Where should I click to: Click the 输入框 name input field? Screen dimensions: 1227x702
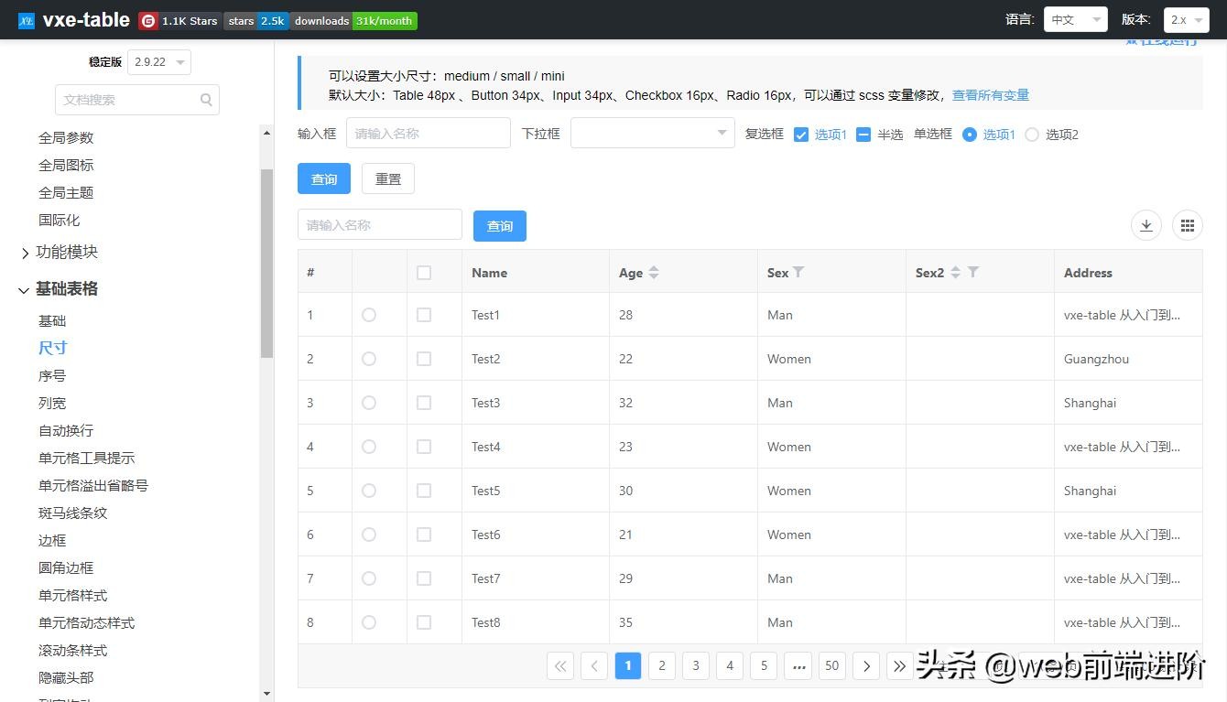(428, 133)
